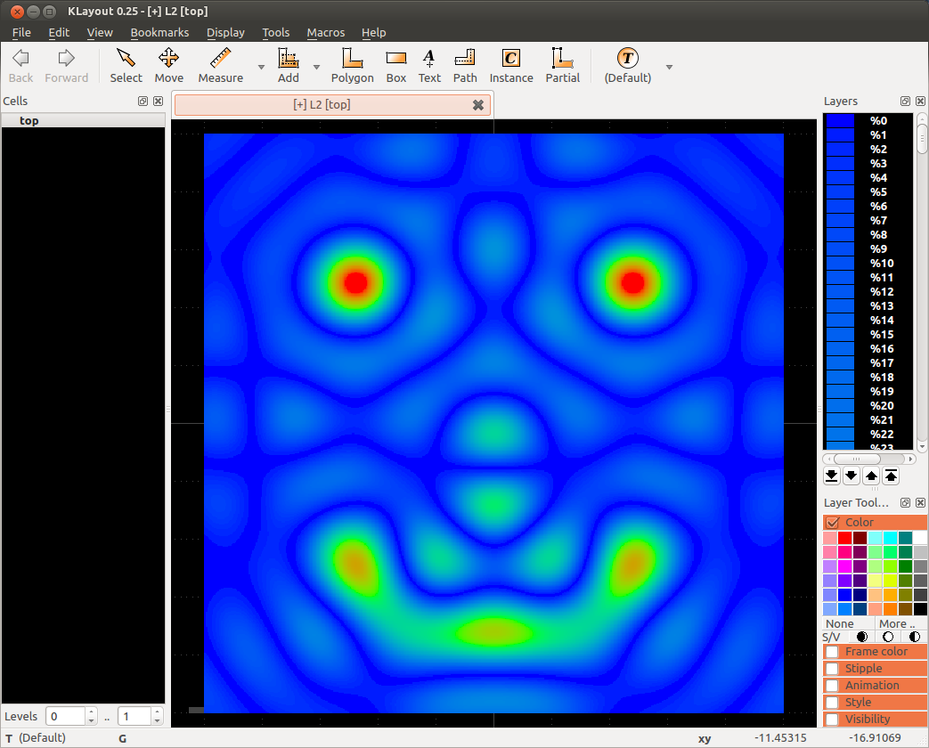Click the Move tool icon
Viewport: 929px width, 748px height.
(x=168, y=66)
